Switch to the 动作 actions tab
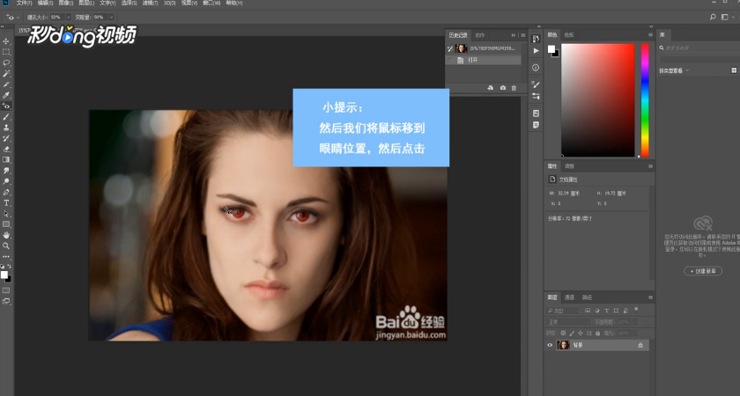The width and height of the screenshot is (740, 396). tap(480, 35)
